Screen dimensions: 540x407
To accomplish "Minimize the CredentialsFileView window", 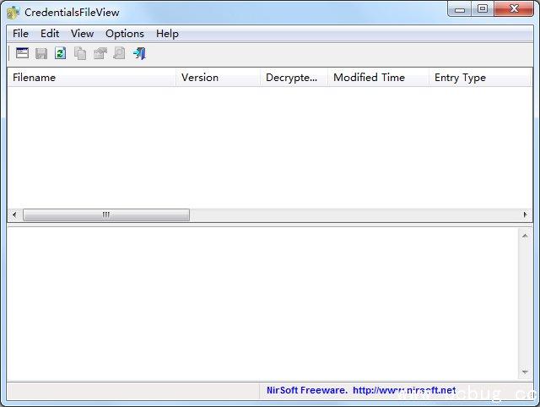I will [x=460, y=9].
